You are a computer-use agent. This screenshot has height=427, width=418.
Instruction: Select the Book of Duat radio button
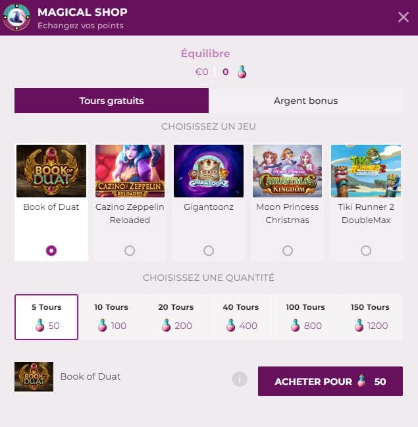(51, 251)
